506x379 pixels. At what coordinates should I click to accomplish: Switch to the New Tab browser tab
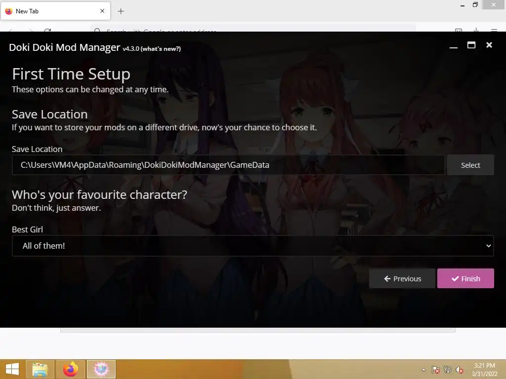55,11
